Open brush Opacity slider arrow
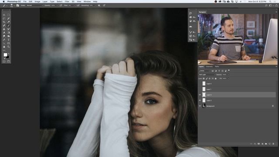This screenshot has height=157, width=279. point(57,6)
